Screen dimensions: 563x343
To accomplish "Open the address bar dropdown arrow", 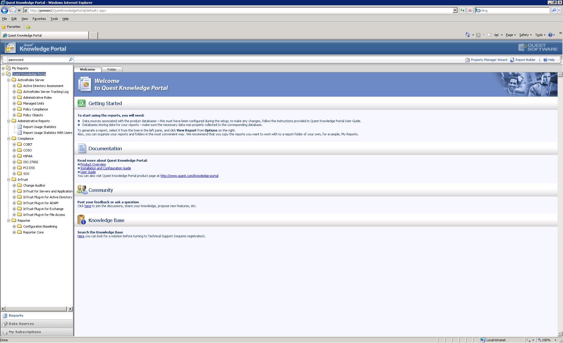I will [455, 10].
